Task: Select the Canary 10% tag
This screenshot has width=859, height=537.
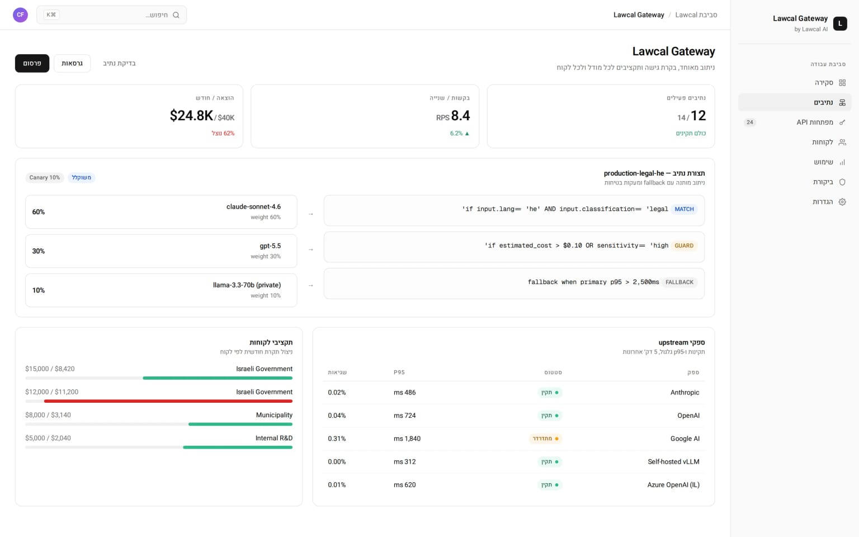Action: tap(45, 177)
